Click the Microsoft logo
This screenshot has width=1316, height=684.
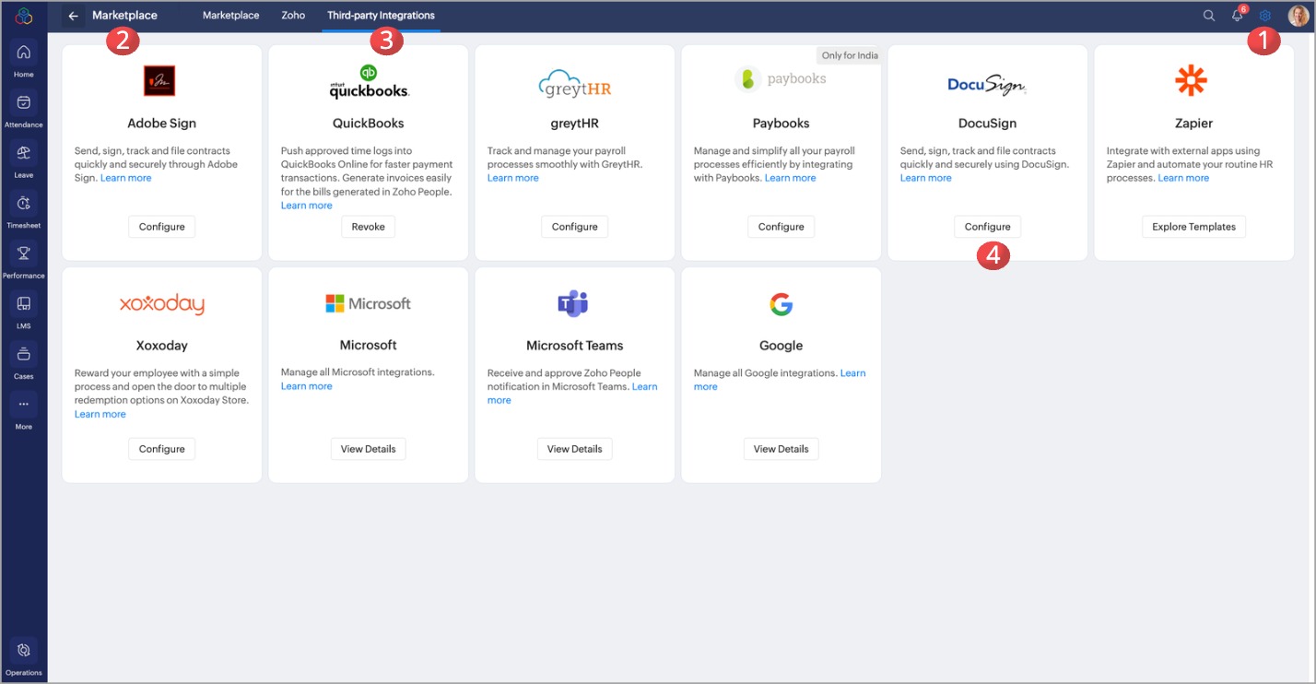[368, 303]
